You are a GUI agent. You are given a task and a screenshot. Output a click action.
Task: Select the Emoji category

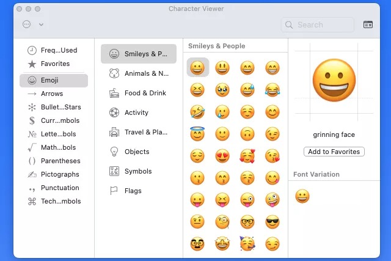click(x=54, y=80)
